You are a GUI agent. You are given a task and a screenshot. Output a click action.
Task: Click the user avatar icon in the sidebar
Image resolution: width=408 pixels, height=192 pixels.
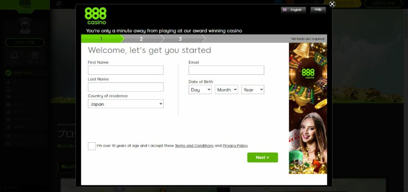[25, 26]
